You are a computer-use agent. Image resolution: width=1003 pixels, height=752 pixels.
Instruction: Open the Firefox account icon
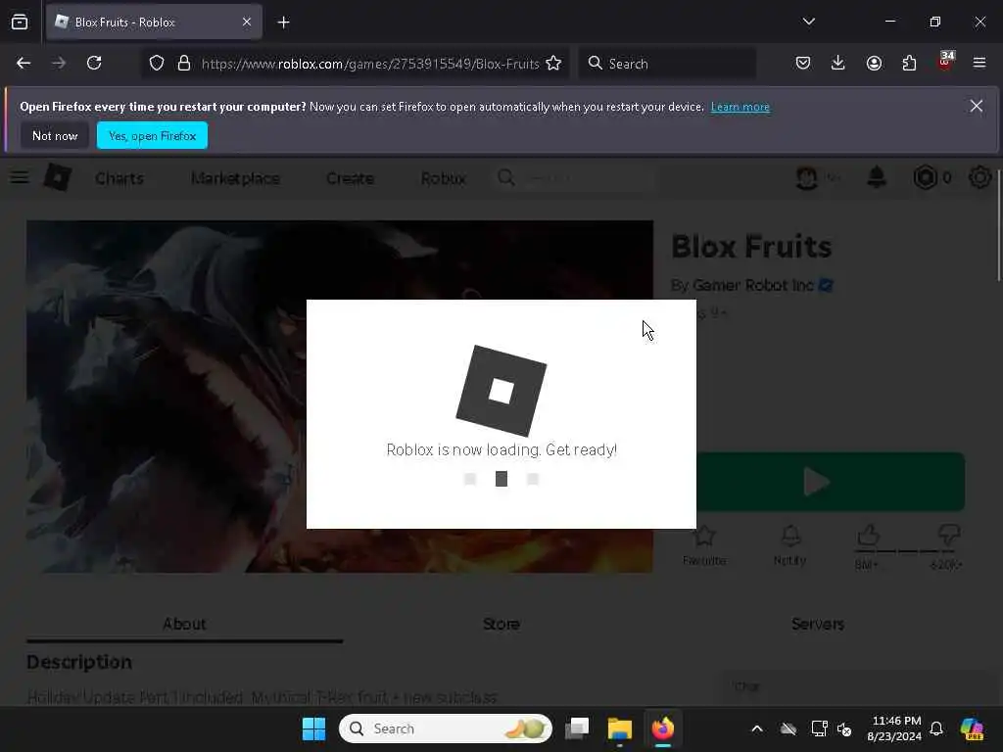tap(874, 63)
